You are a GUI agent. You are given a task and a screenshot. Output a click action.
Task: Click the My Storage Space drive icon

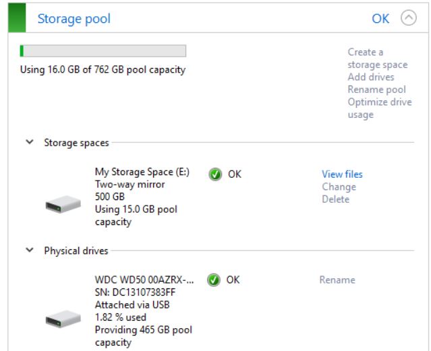click(x=63, y=204)
